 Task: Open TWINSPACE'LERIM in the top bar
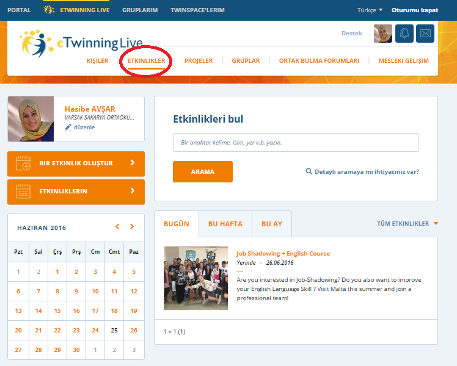tap(197, 10)
